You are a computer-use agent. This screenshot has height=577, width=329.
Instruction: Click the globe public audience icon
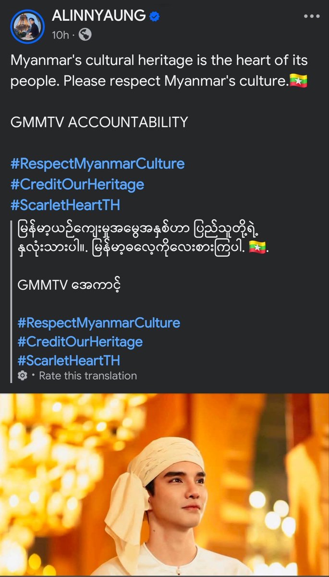(85, 35)
